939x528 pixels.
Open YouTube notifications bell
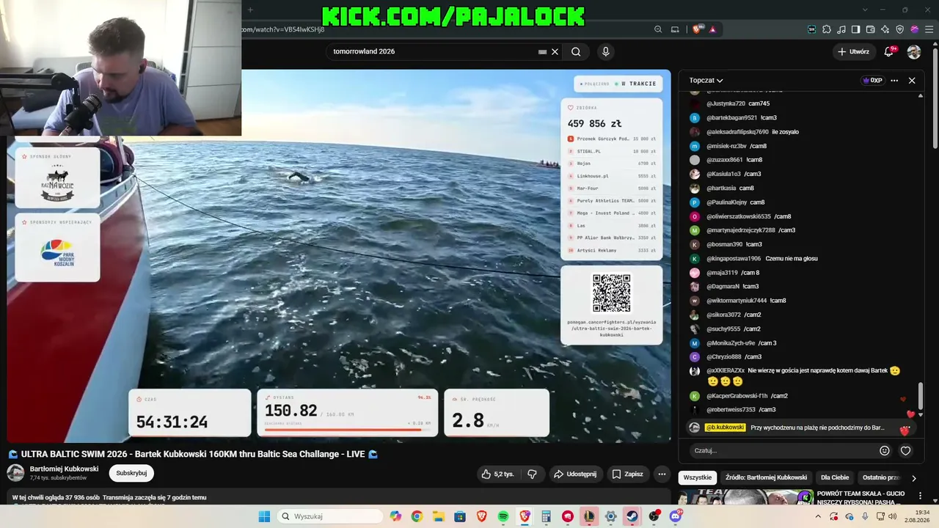pyautogui.click(x=889, y=51)
